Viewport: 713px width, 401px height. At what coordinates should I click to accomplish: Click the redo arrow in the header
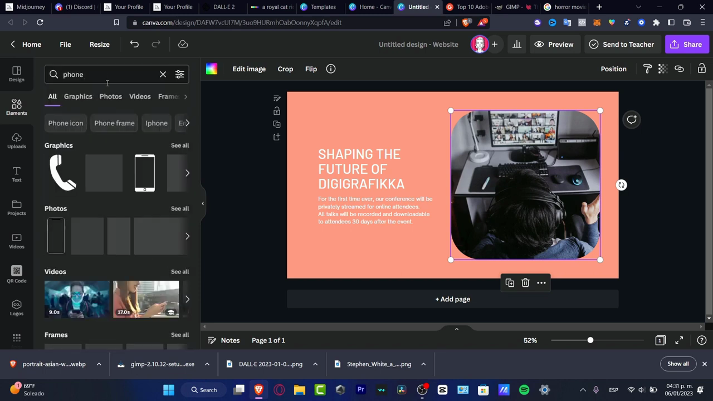pos(156,44)
